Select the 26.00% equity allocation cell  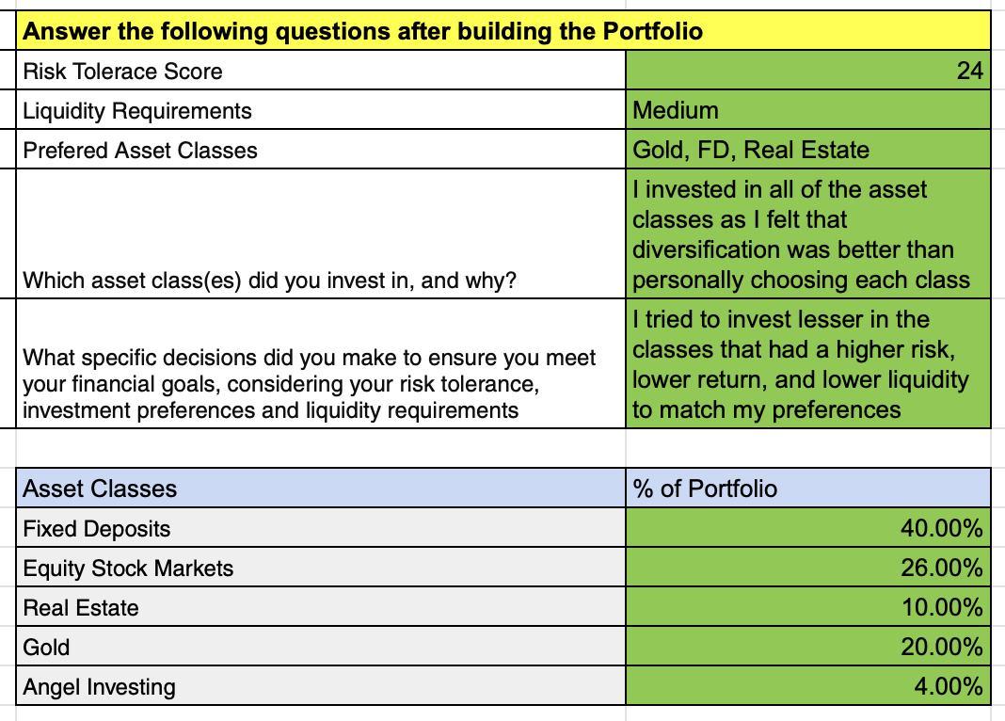(807, 568)
